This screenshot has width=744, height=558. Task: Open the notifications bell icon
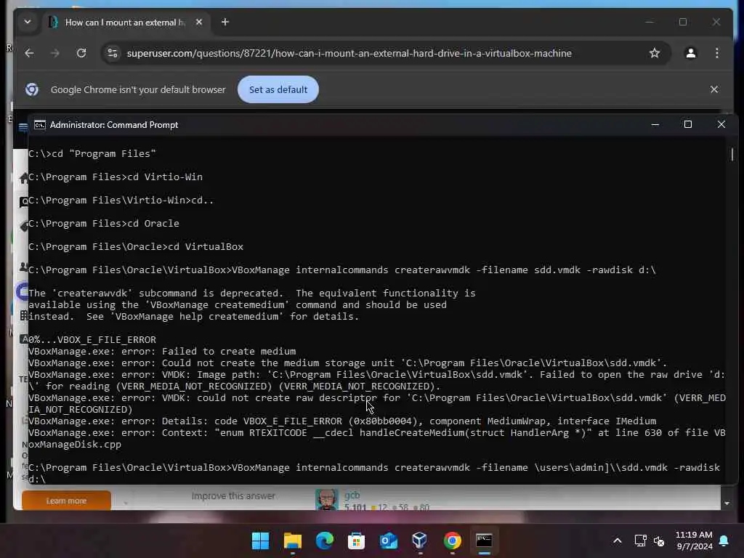[x=724, y=541]
